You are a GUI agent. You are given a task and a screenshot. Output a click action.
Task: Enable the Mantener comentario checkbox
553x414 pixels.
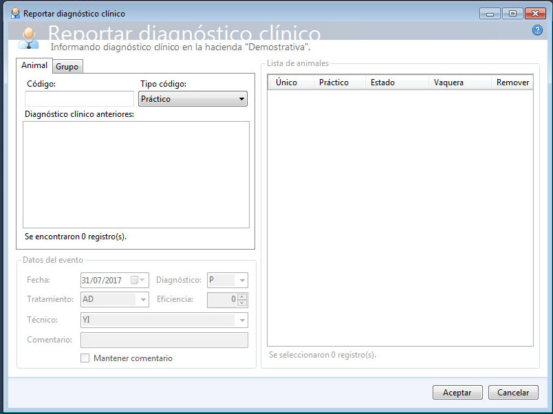pos(85,358)
